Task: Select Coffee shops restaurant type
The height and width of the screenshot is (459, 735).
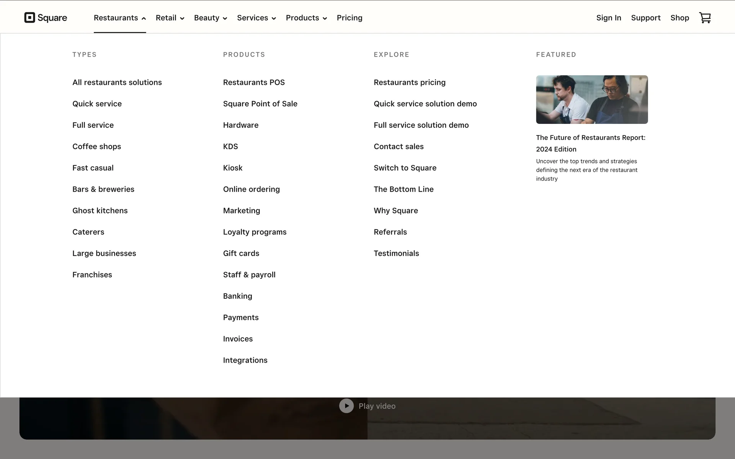Action: (96, 146)
